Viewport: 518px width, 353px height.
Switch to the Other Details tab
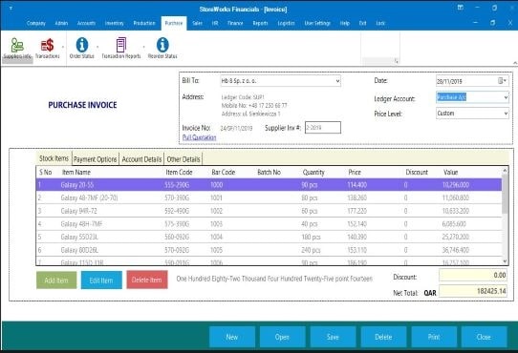pos(183,159)
